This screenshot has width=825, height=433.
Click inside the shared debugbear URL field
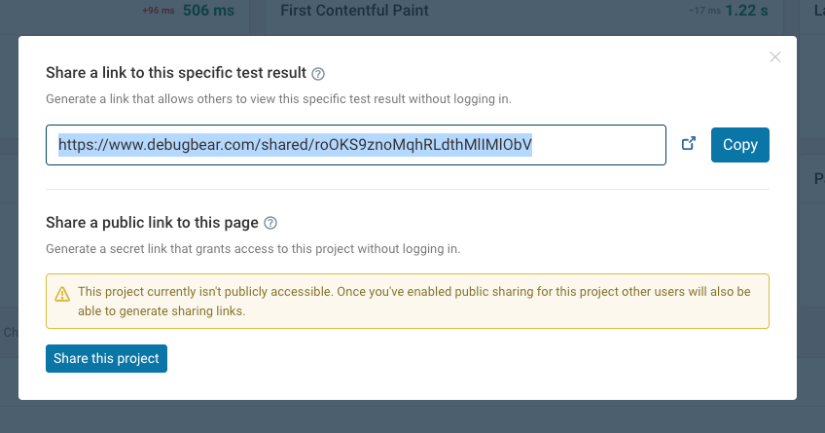tap(355, 145)
